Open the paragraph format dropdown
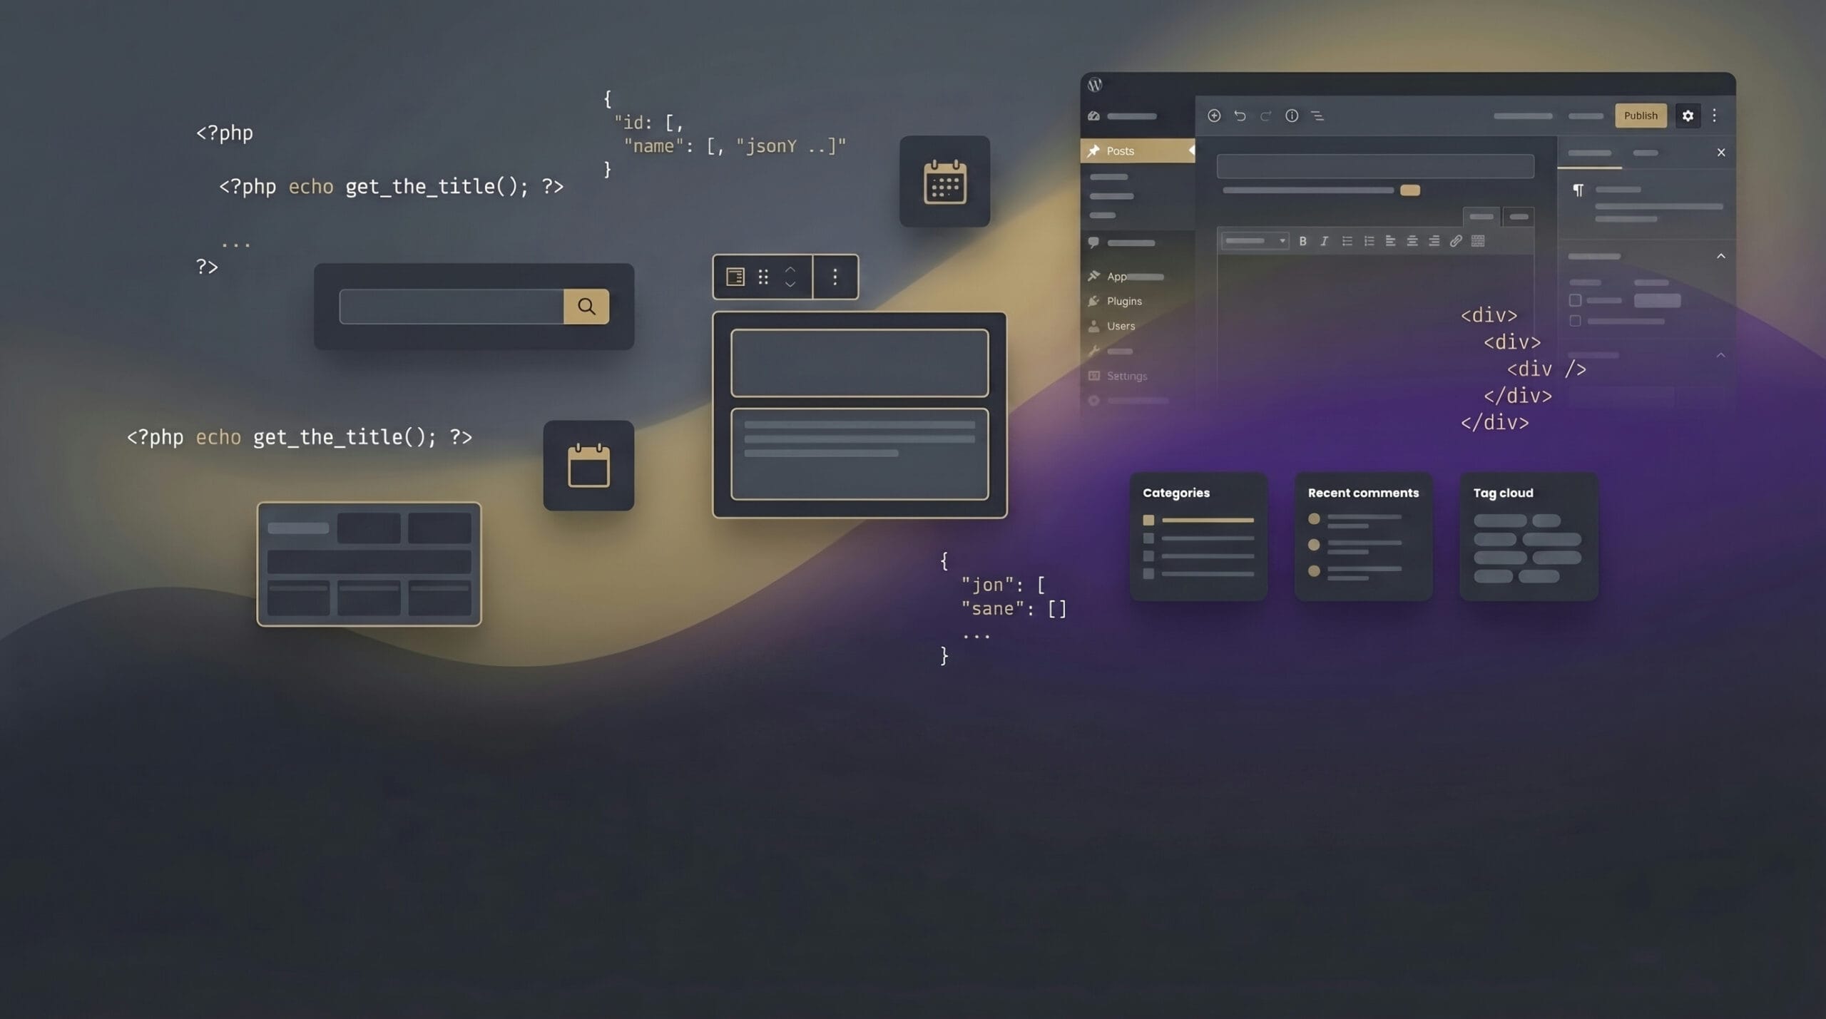This screenshot has width=1826, height=1019. click(1255, 241)
